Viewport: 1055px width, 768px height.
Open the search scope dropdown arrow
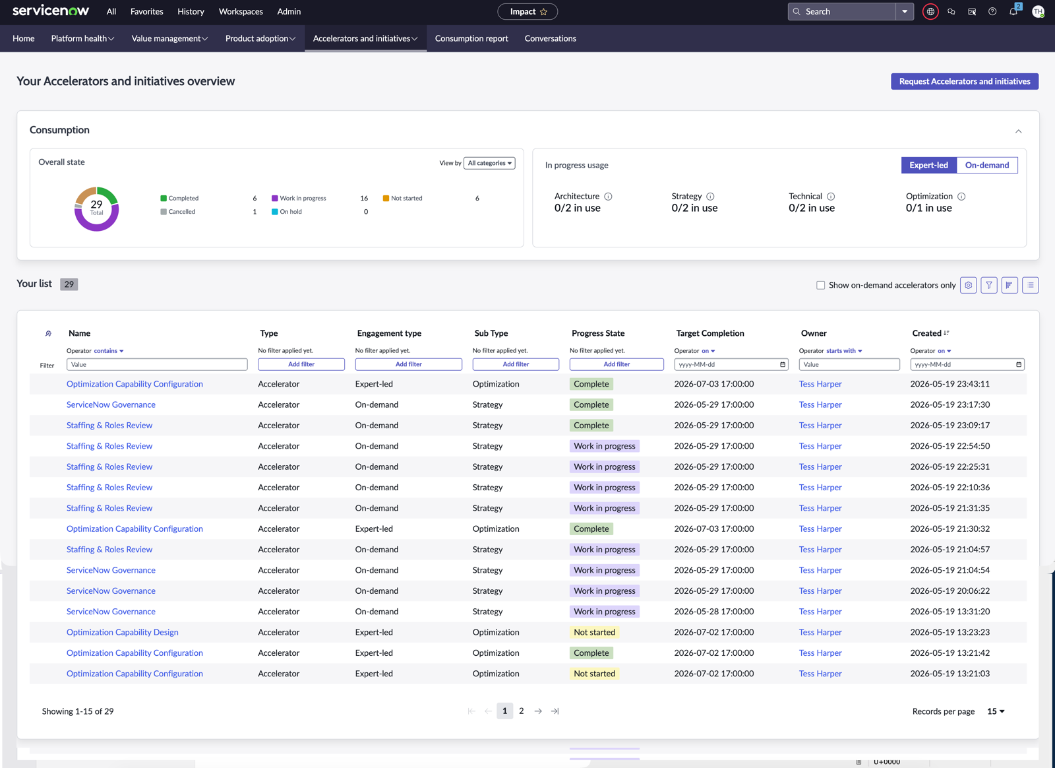[905, 11]
